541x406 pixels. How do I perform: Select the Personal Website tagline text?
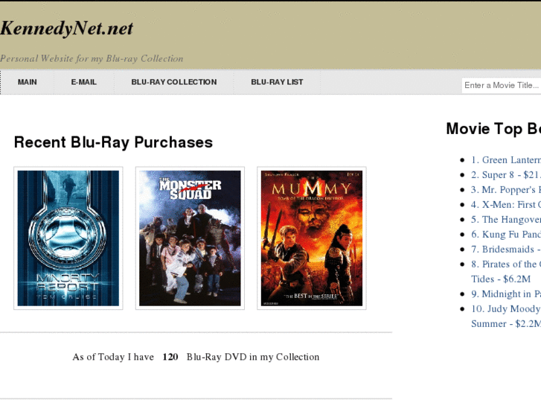pos(92,58)
